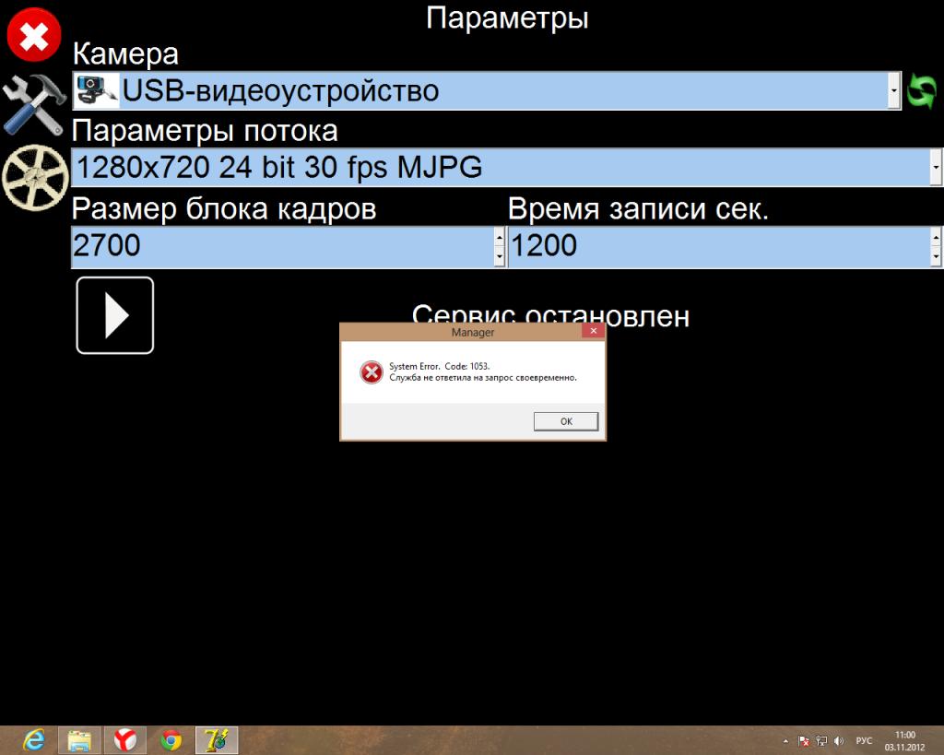Click OK in the Manager error dialog
Image resolution: width=944 pixels, height=755 pixels.
(x=566, y=421)
